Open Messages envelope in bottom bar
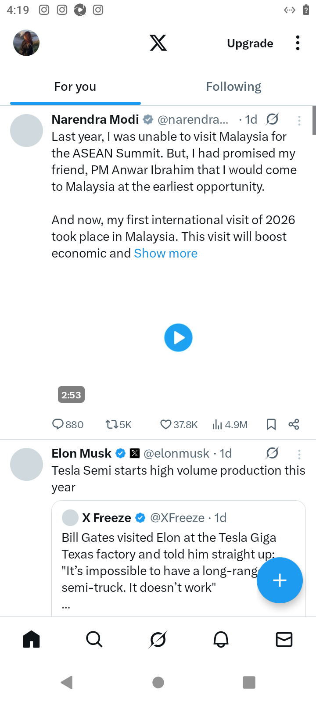This screenshot has width=316, height=702. 284,640
